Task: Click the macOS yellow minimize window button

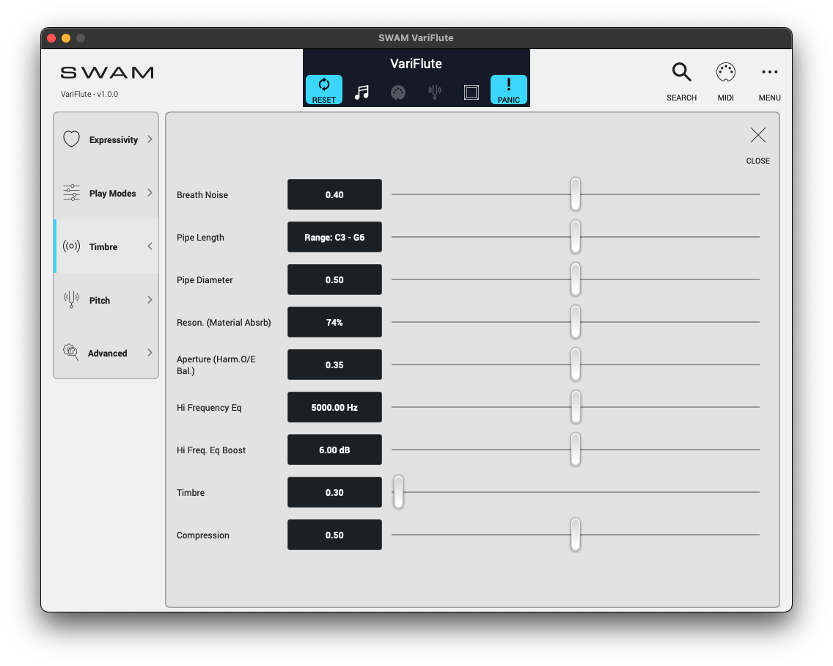Action: click(x=66, y=37)
